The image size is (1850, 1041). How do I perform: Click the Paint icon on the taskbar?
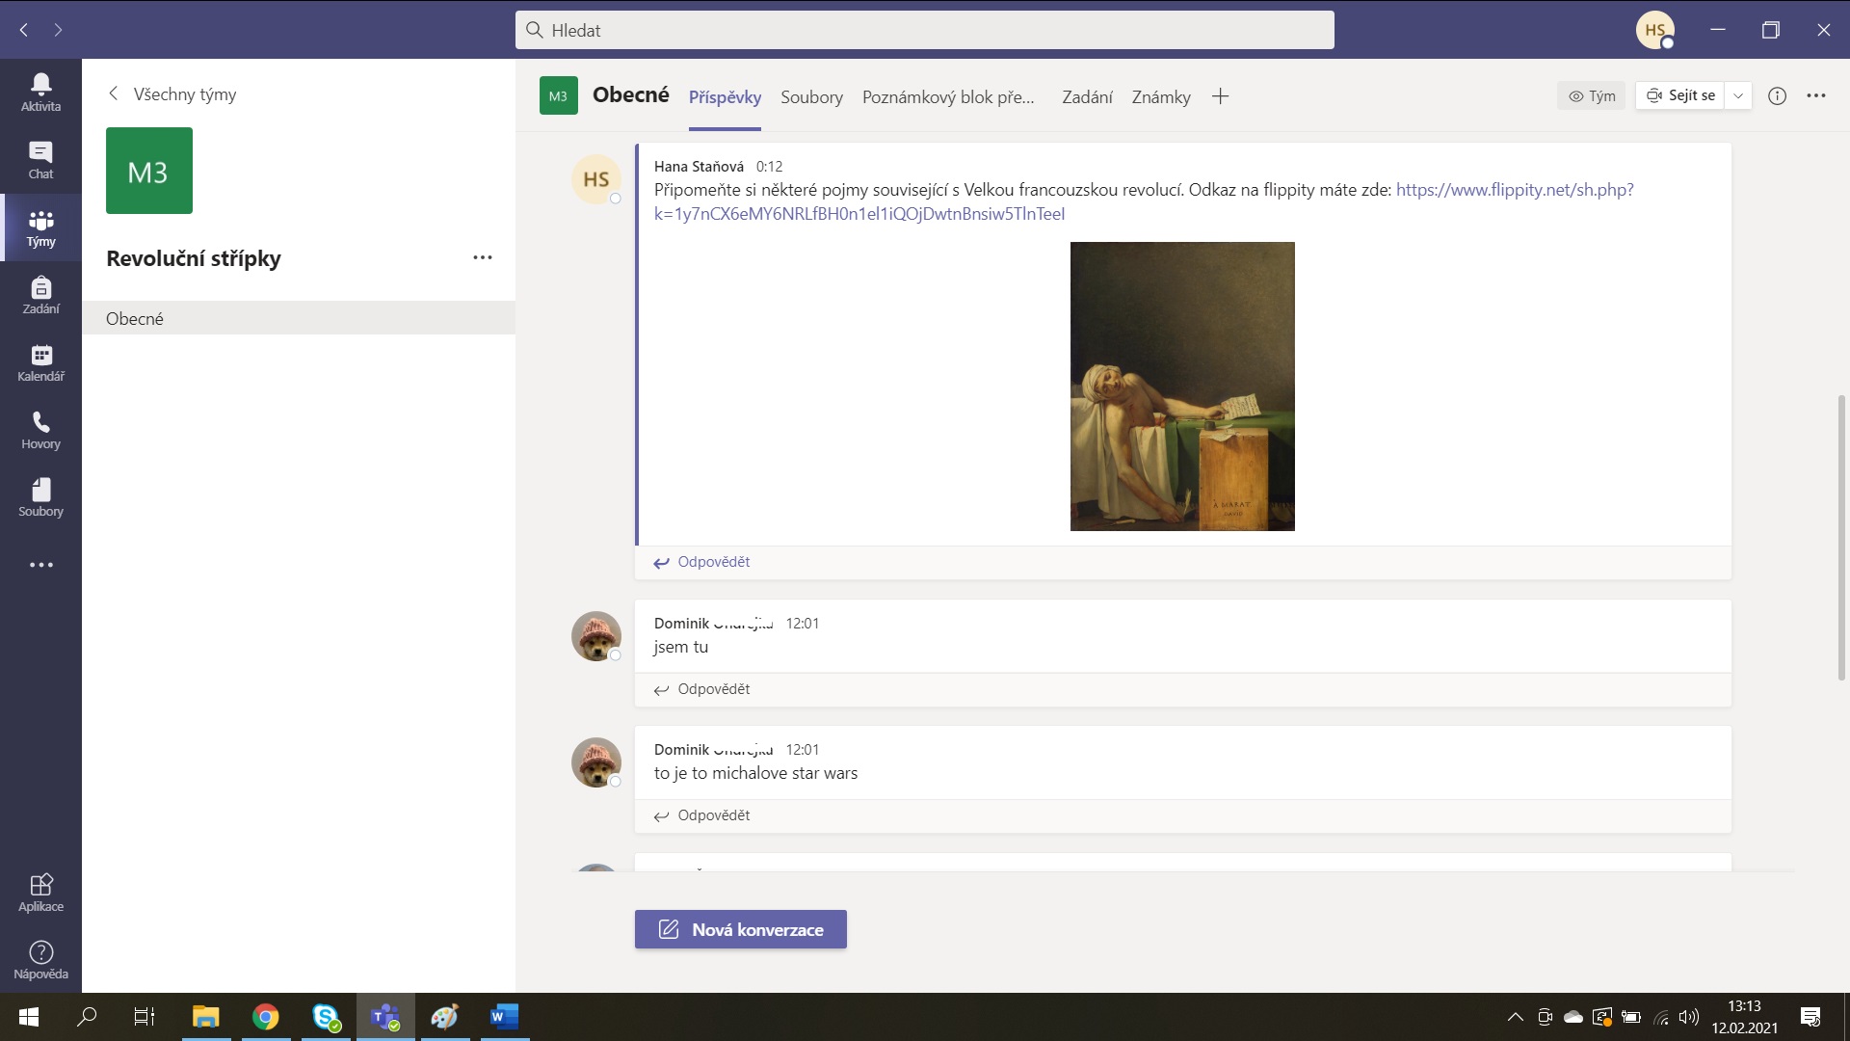coord(444,1017)
